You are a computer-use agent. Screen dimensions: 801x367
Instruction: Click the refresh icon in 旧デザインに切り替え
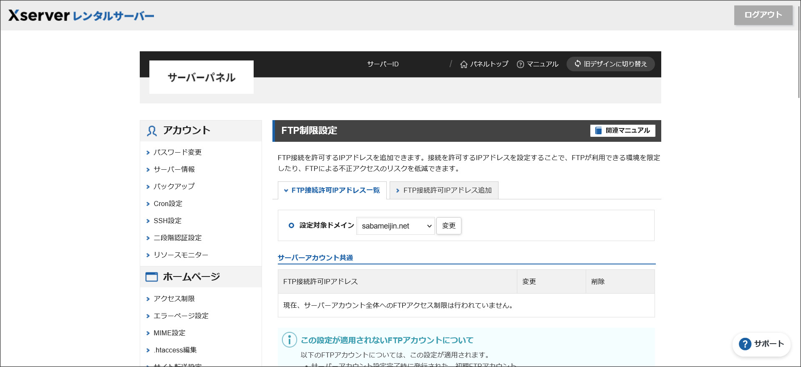tap(578, 64)
